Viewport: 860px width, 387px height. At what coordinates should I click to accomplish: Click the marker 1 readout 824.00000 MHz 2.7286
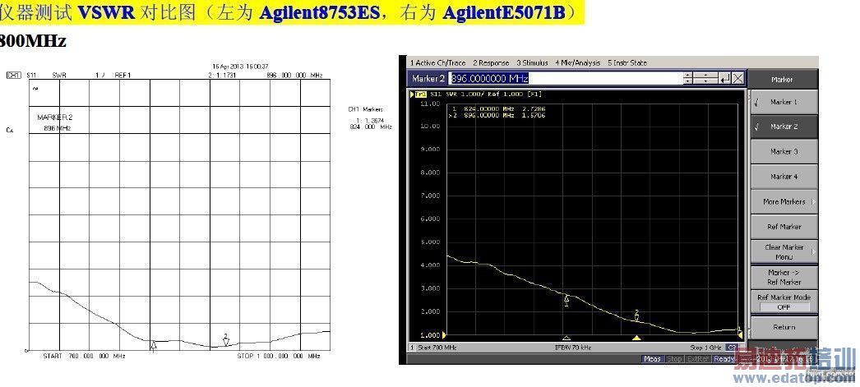point(499,109)
